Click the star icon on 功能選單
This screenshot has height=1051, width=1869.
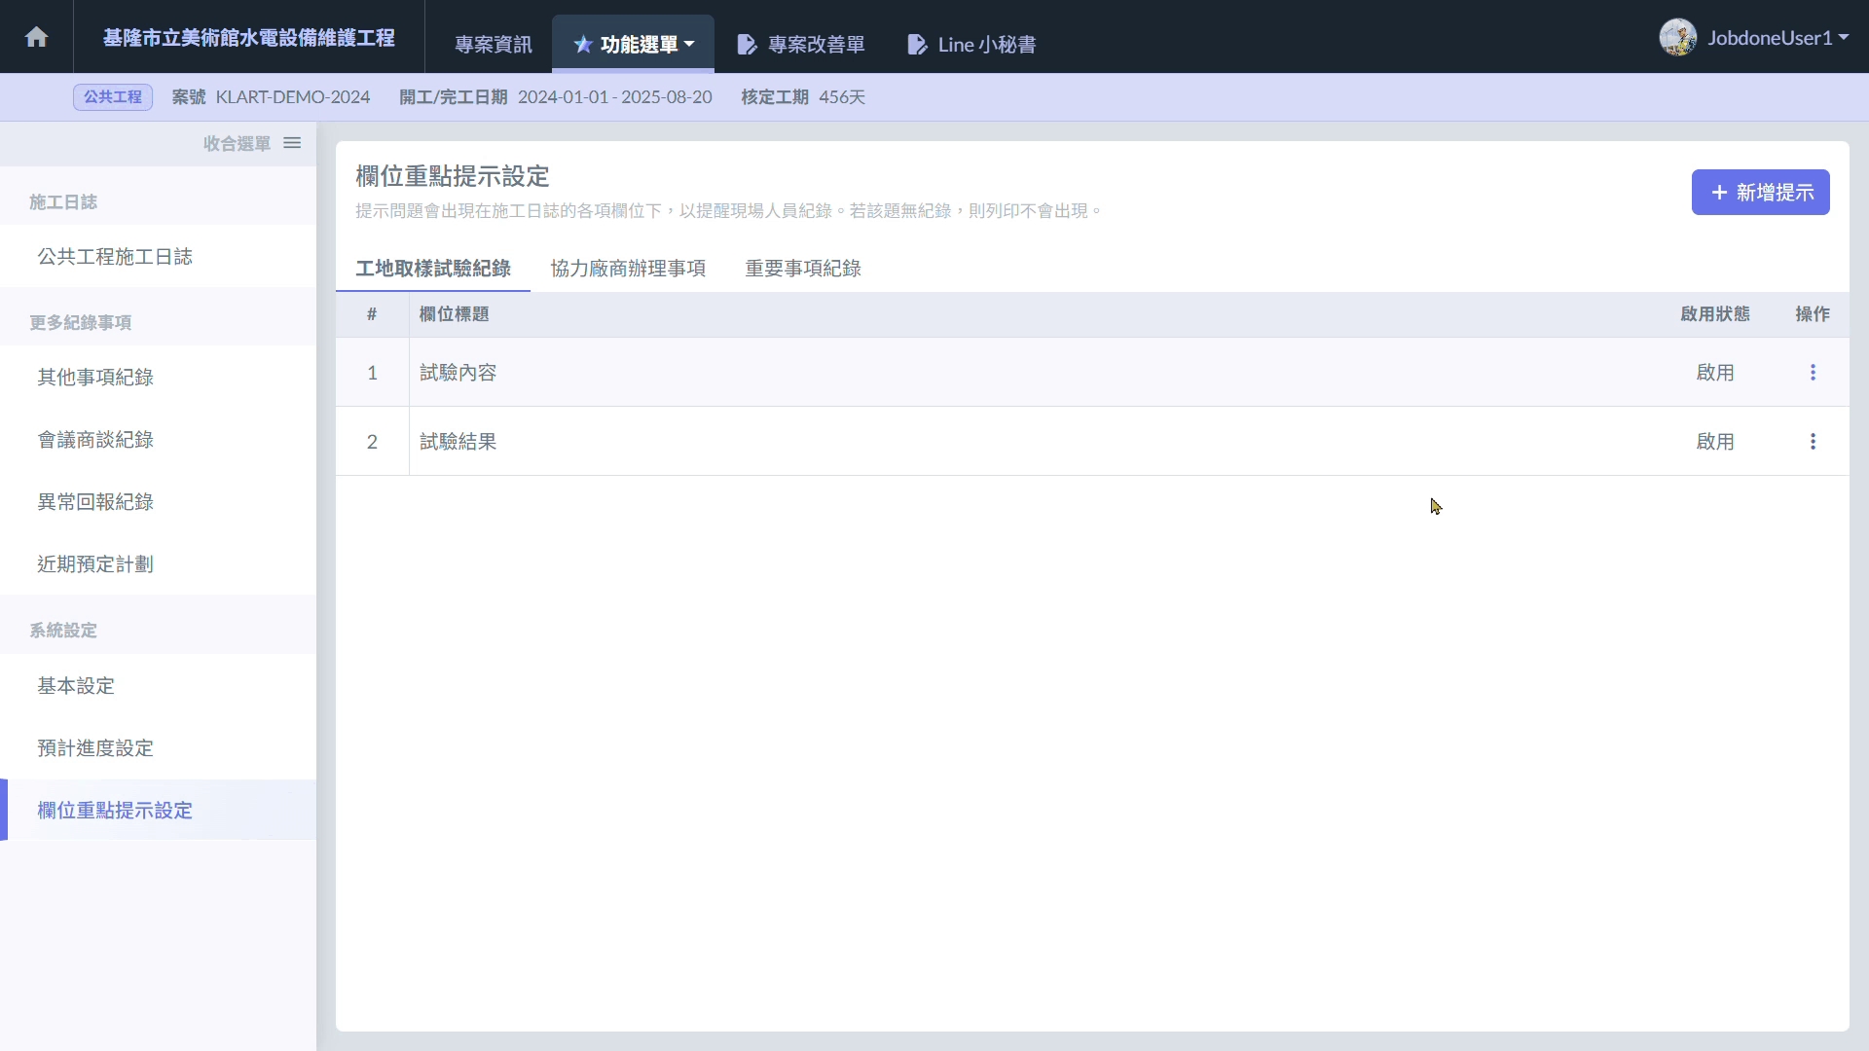582,45
